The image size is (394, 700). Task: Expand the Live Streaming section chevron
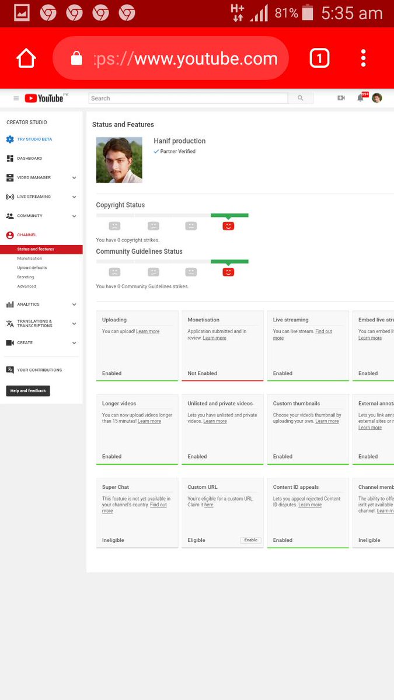point(74,197)
